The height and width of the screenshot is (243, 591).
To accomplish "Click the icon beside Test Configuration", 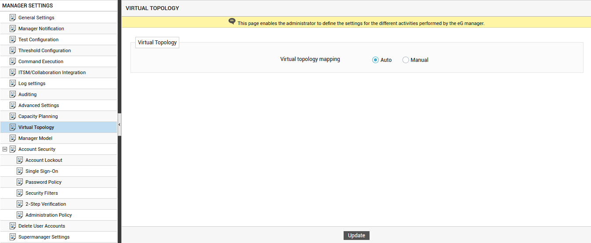I will [x=13, y=39].
